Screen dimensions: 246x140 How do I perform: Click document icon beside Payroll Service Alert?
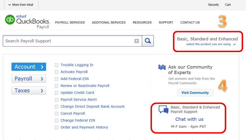[56, 100]
